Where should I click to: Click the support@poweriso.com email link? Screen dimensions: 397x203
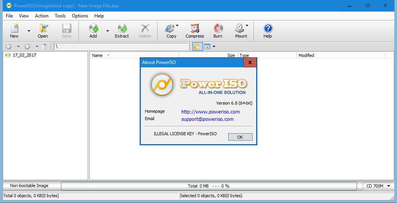(207, 119)
